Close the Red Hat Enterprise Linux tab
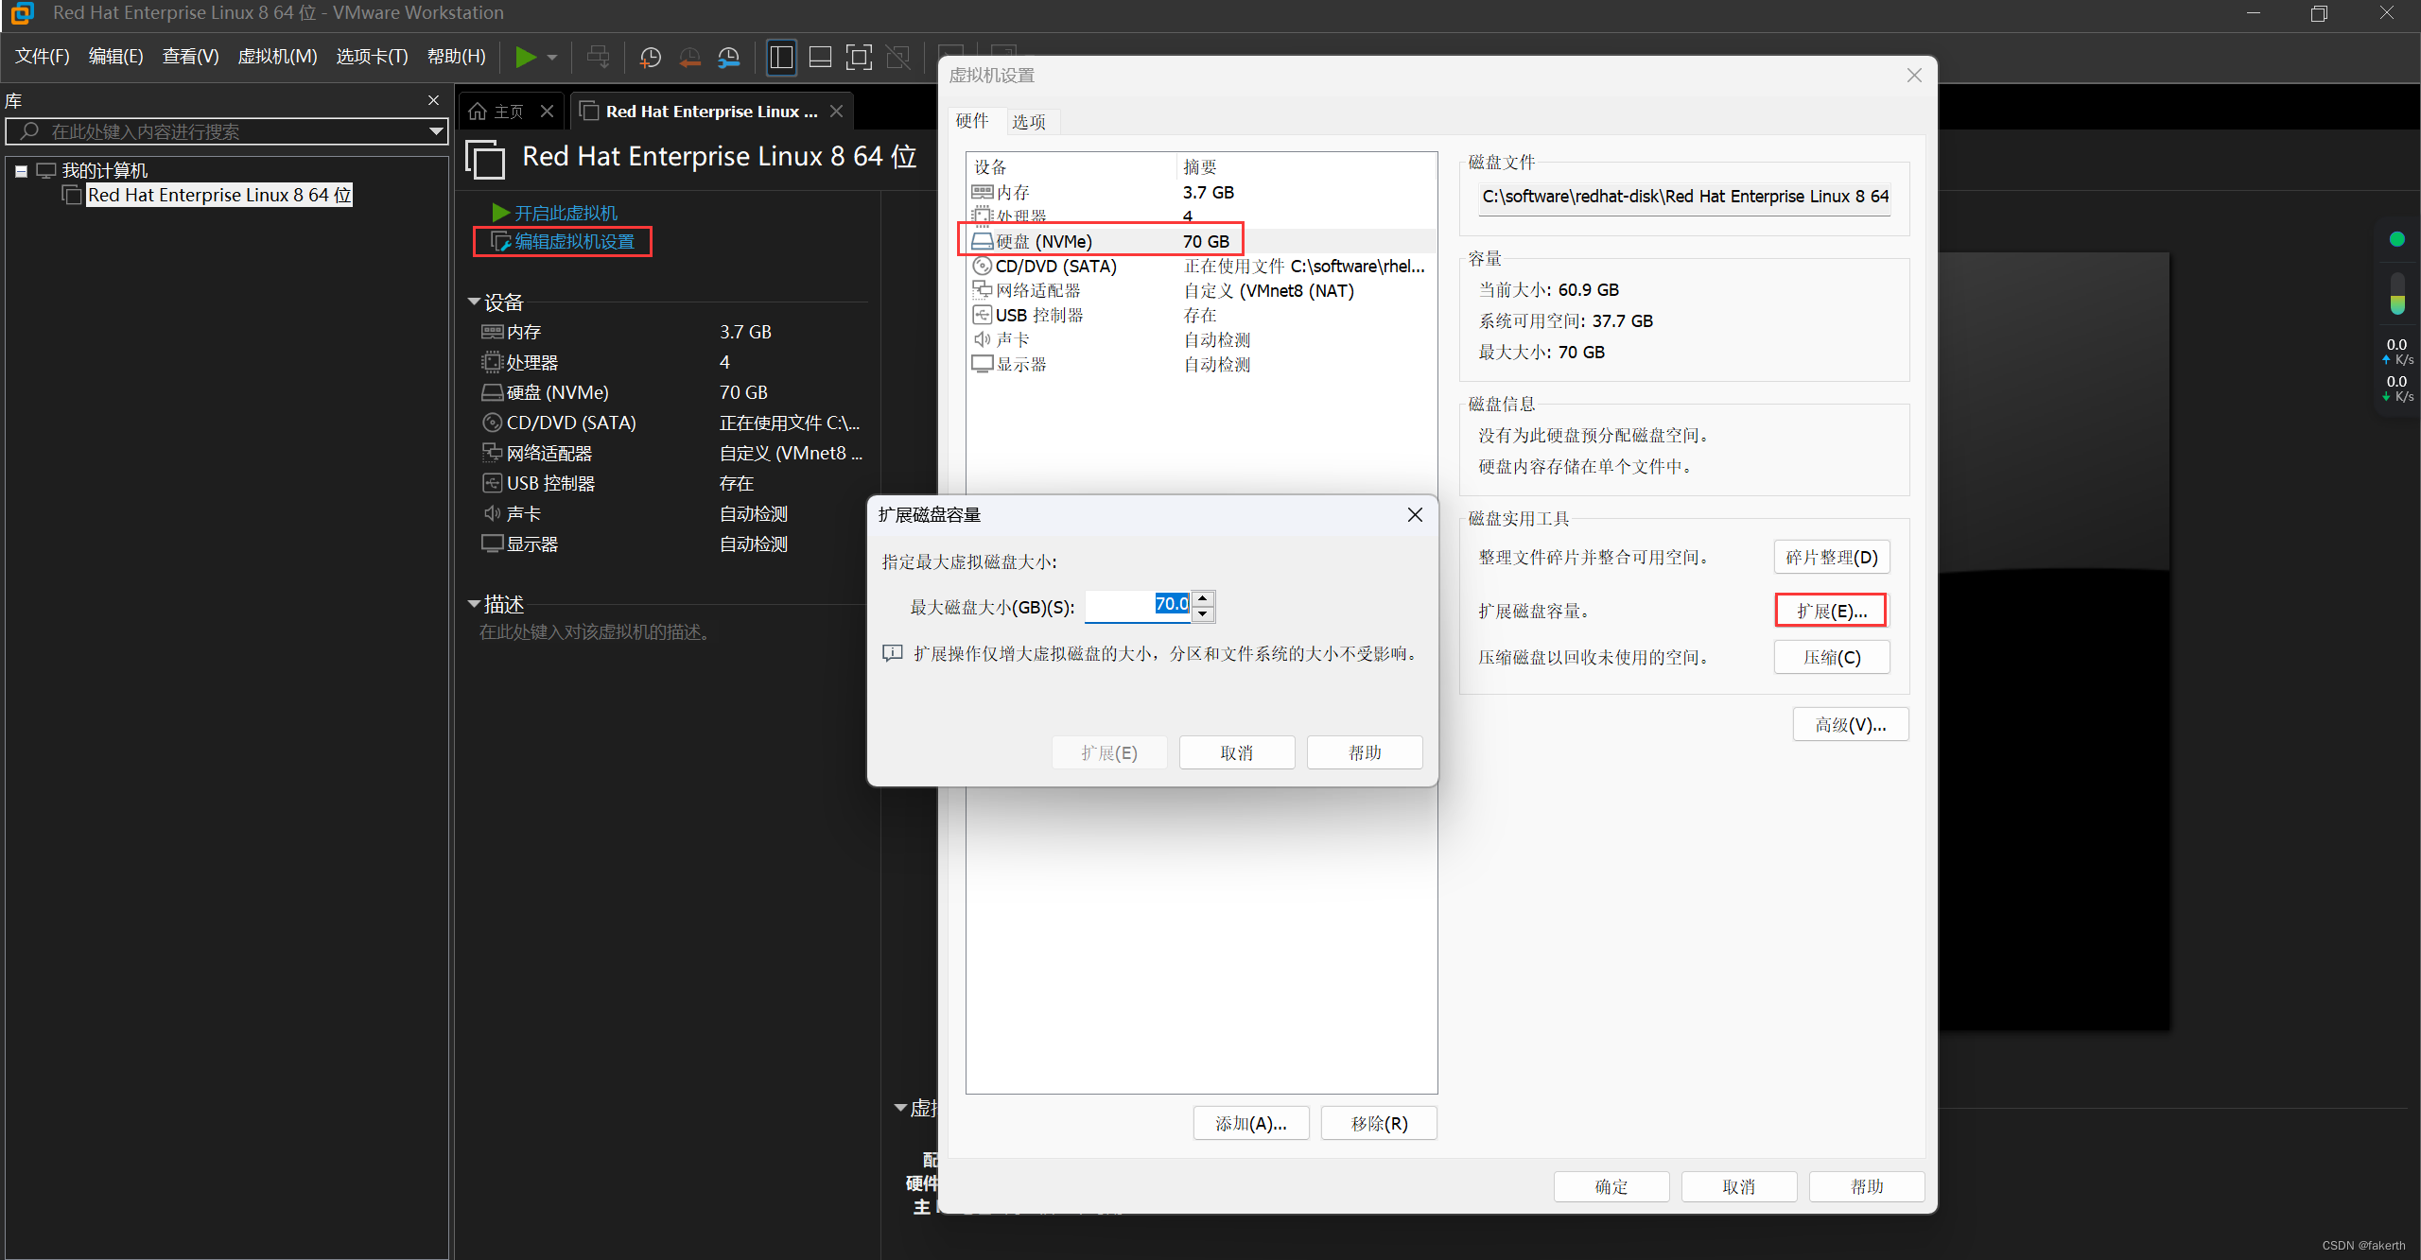Viewport: 2421px width, 1260px height. [836, 112]
